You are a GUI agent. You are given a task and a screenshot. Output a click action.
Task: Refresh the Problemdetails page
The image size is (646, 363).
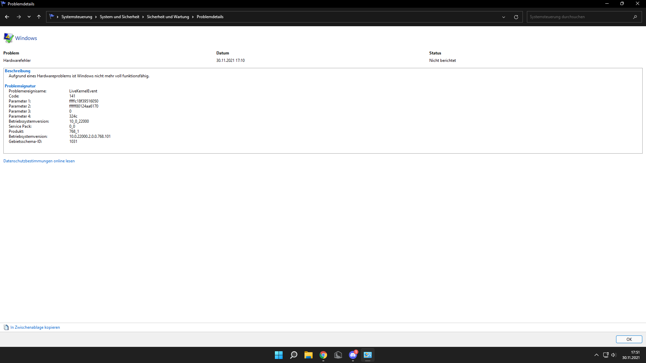pyautogui.click(x=516, y=17)
